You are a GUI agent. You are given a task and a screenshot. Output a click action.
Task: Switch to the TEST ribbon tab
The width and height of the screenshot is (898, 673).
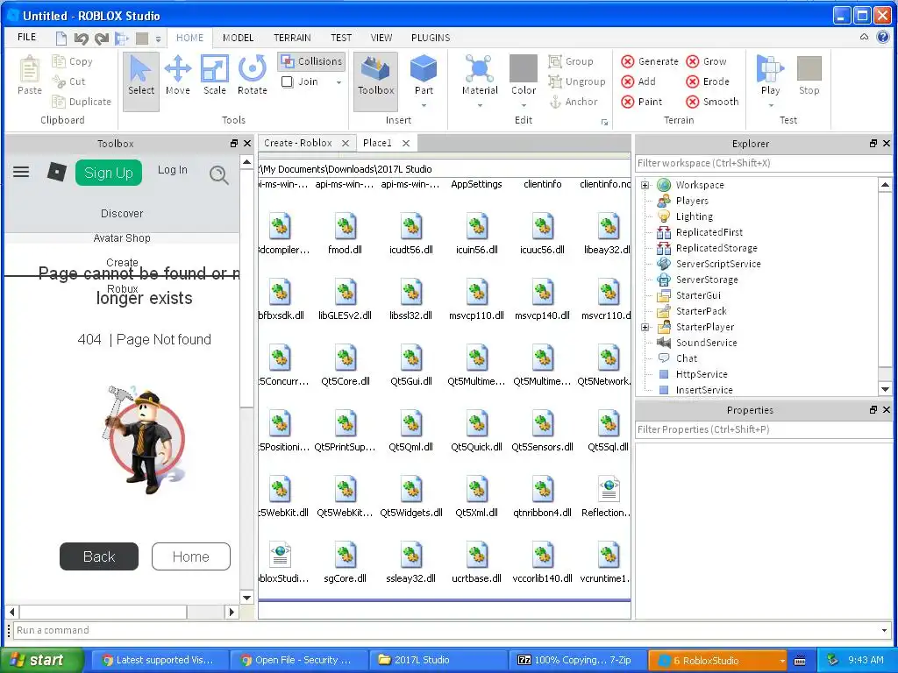341,38
